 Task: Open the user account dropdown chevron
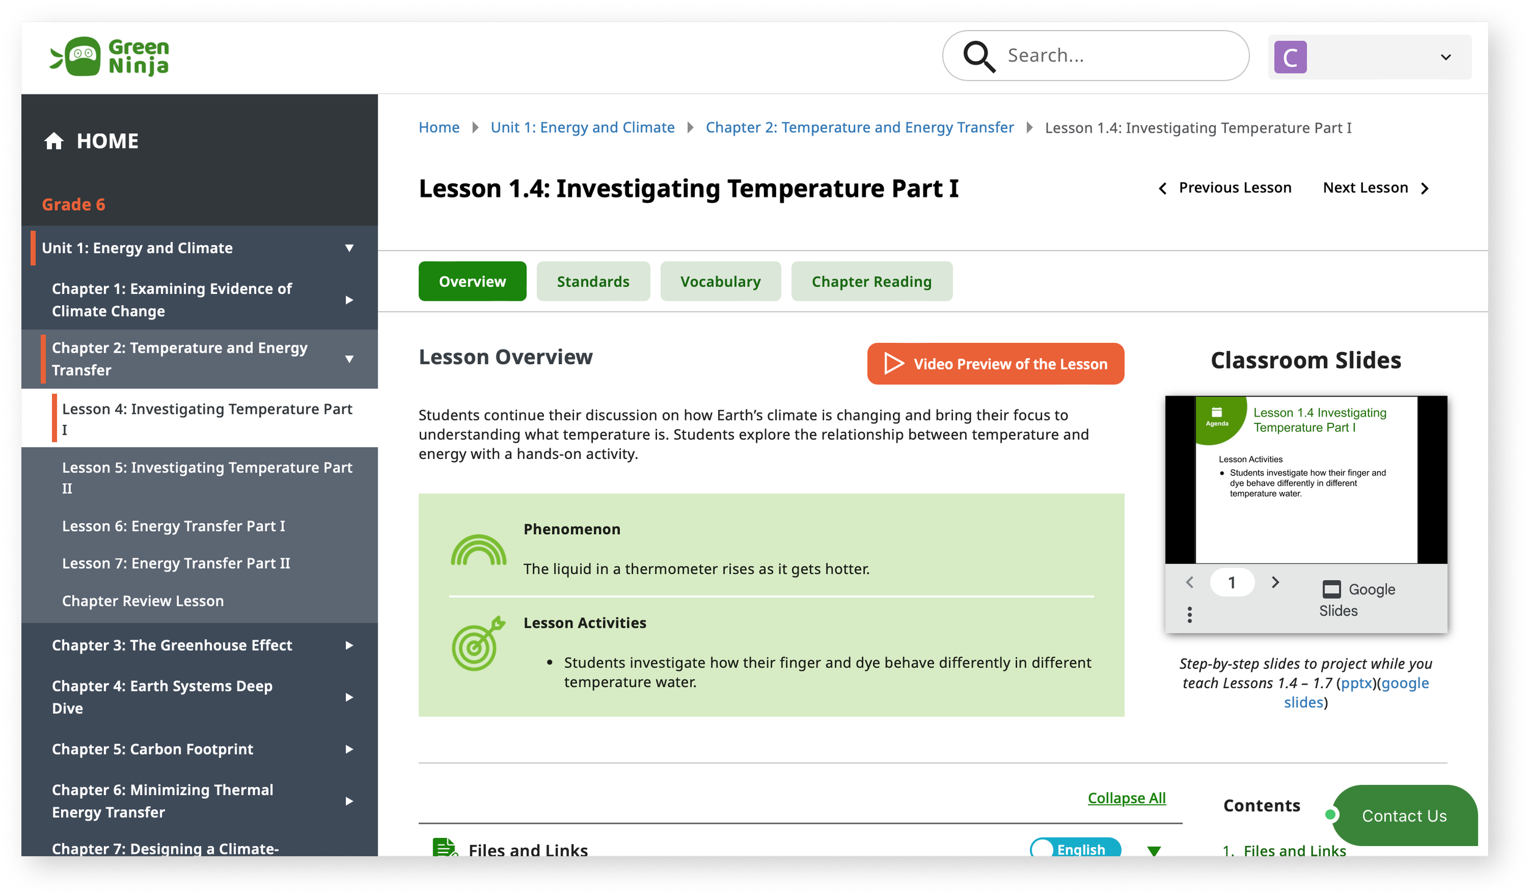tap(1445, 57)
